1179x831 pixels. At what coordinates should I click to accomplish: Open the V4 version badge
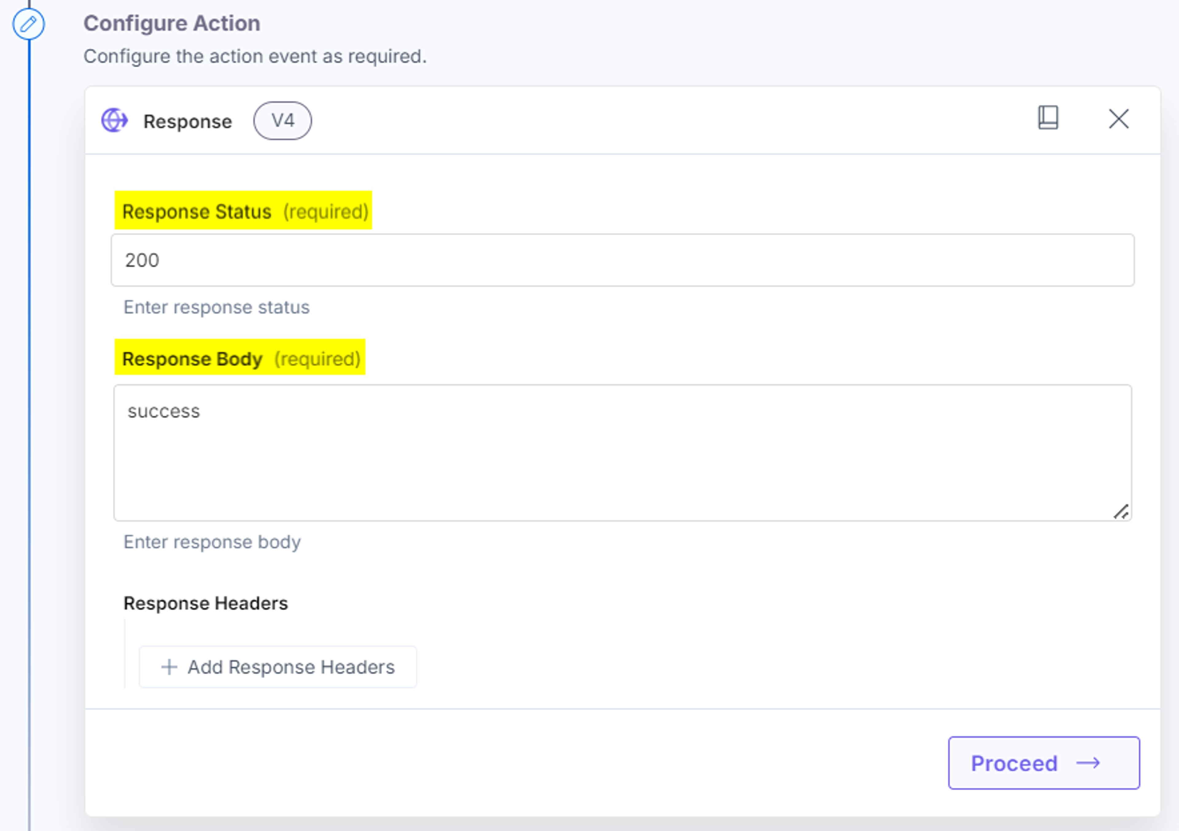282,121
